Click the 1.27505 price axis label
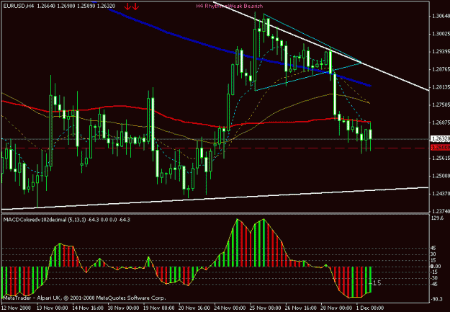The image size is (450, 312). pos(441,105)
